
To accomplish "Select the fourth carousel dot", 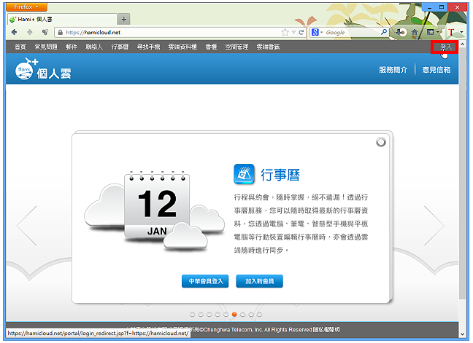I will (x=218, y=315).
